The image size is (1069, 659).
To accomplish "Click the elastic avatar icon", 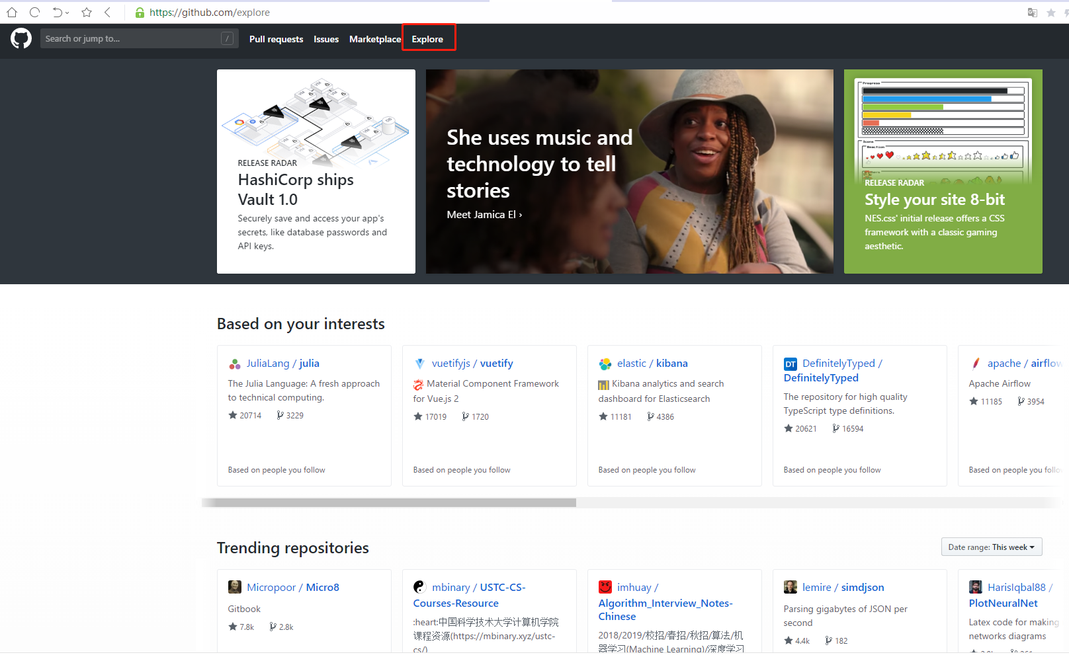I will coord(605,364).
